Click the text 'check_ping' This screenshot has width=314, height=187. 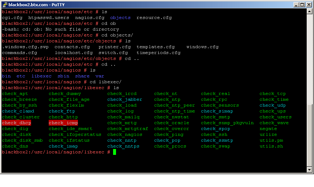point(169,135)
